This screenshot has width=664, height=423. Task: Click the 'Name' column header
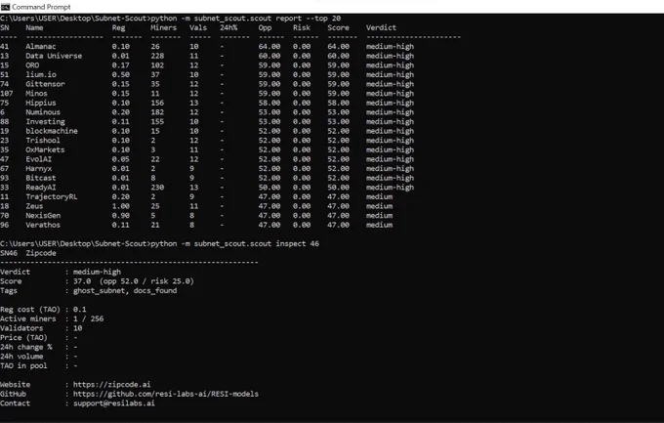coord(34,27)
